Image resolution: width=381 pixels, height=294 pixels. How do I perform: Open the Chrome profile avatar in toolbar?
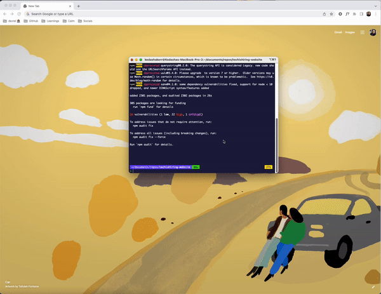[x=368, y=14]
